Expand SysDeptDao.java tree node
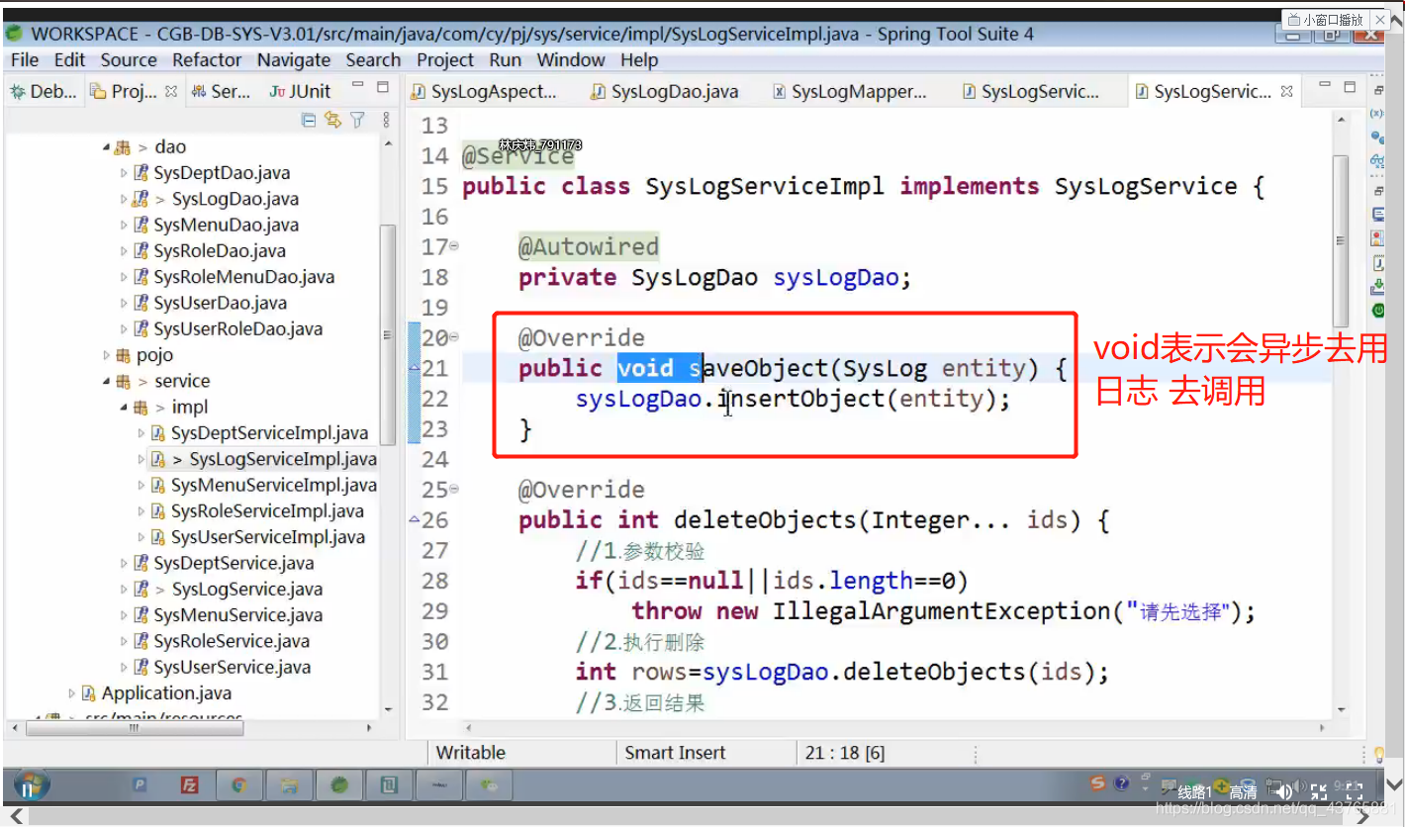Screen dimensions: 1405x827 124,173
